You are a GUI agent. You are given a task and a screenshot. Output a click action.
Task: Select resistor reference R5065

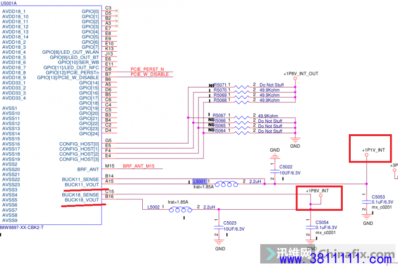coord(219,125)
